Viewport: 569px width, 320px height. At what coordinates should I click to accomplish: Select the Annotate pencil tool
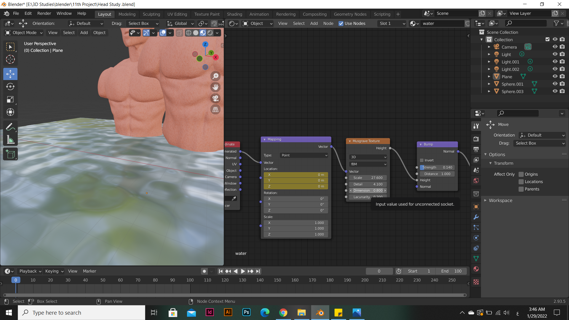pyautogui.click(x=10, y=127)
